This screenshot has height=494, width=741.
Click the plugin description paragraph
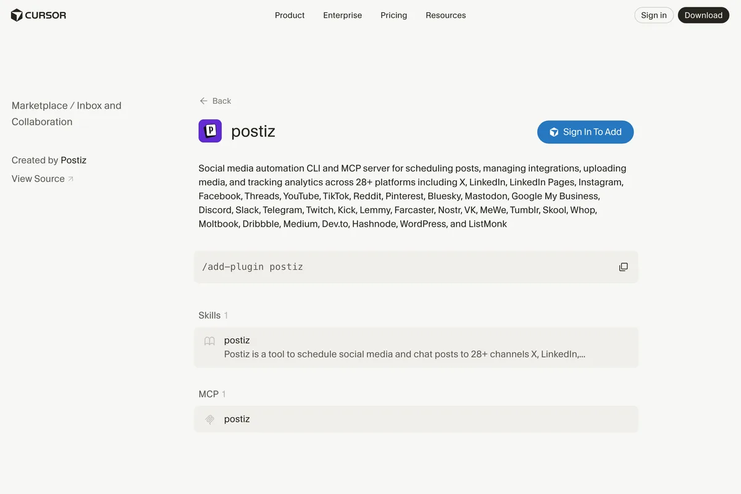[x=412, y=196]
